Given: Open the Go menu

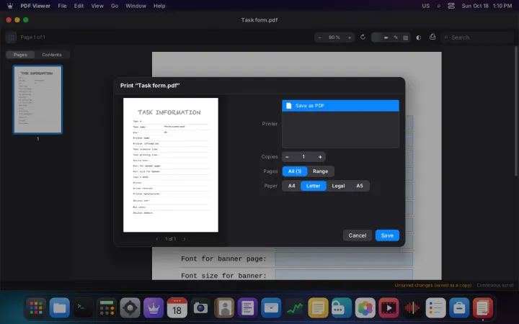Looking at the screenshot, I should [115, 6].
